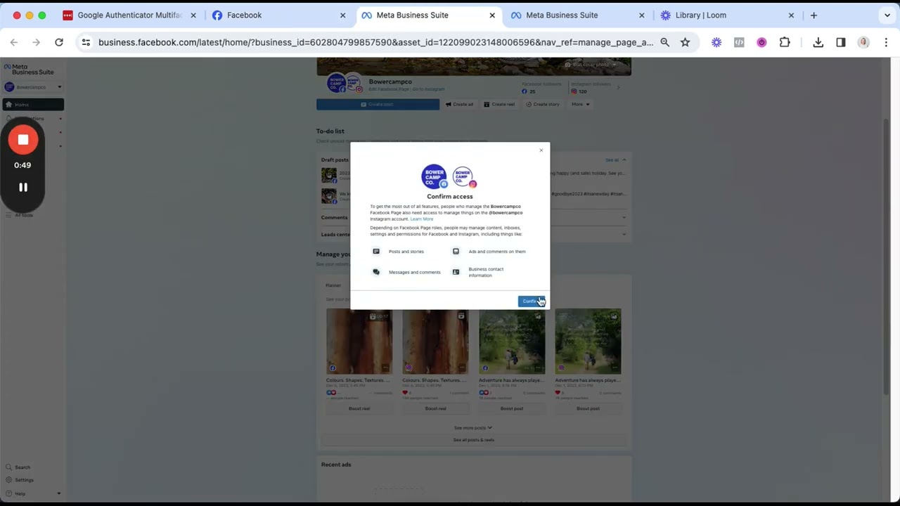Close the Confirm access dialog
Viewport: 900px width, 506px height.
541,150
